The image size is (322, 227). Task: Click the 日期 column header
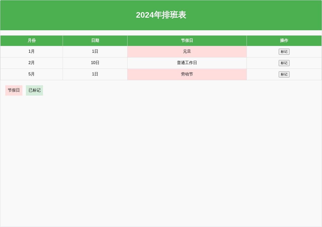point(95,41)
